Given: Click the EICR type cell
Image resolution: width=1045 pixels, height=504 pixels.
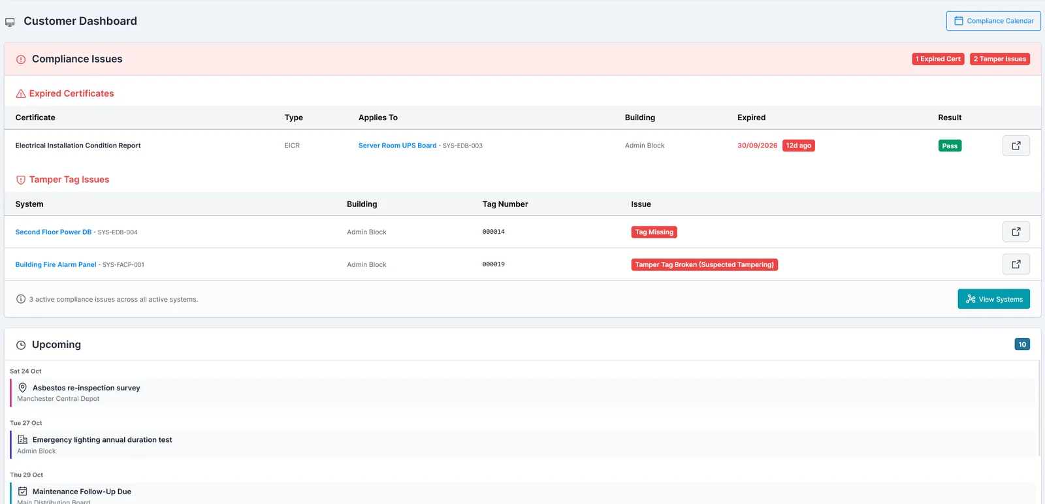Looking at the screenshot, I should coord(292,146).
